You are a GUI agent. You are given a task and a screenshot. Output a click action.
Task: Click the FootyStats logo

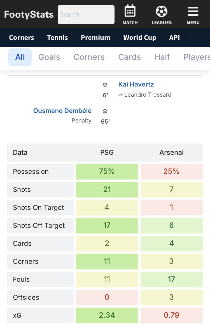29,14
